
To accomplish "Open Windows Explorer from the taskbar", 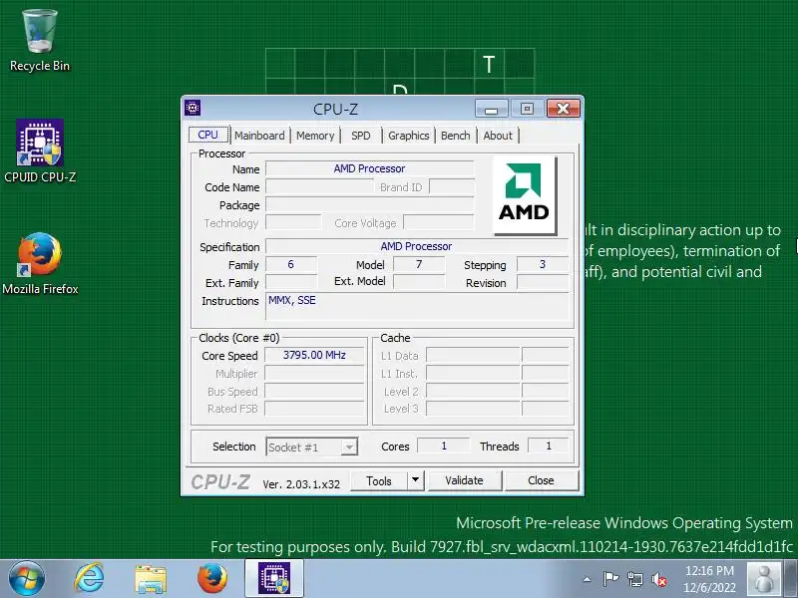I will click(x=151, y=579).
